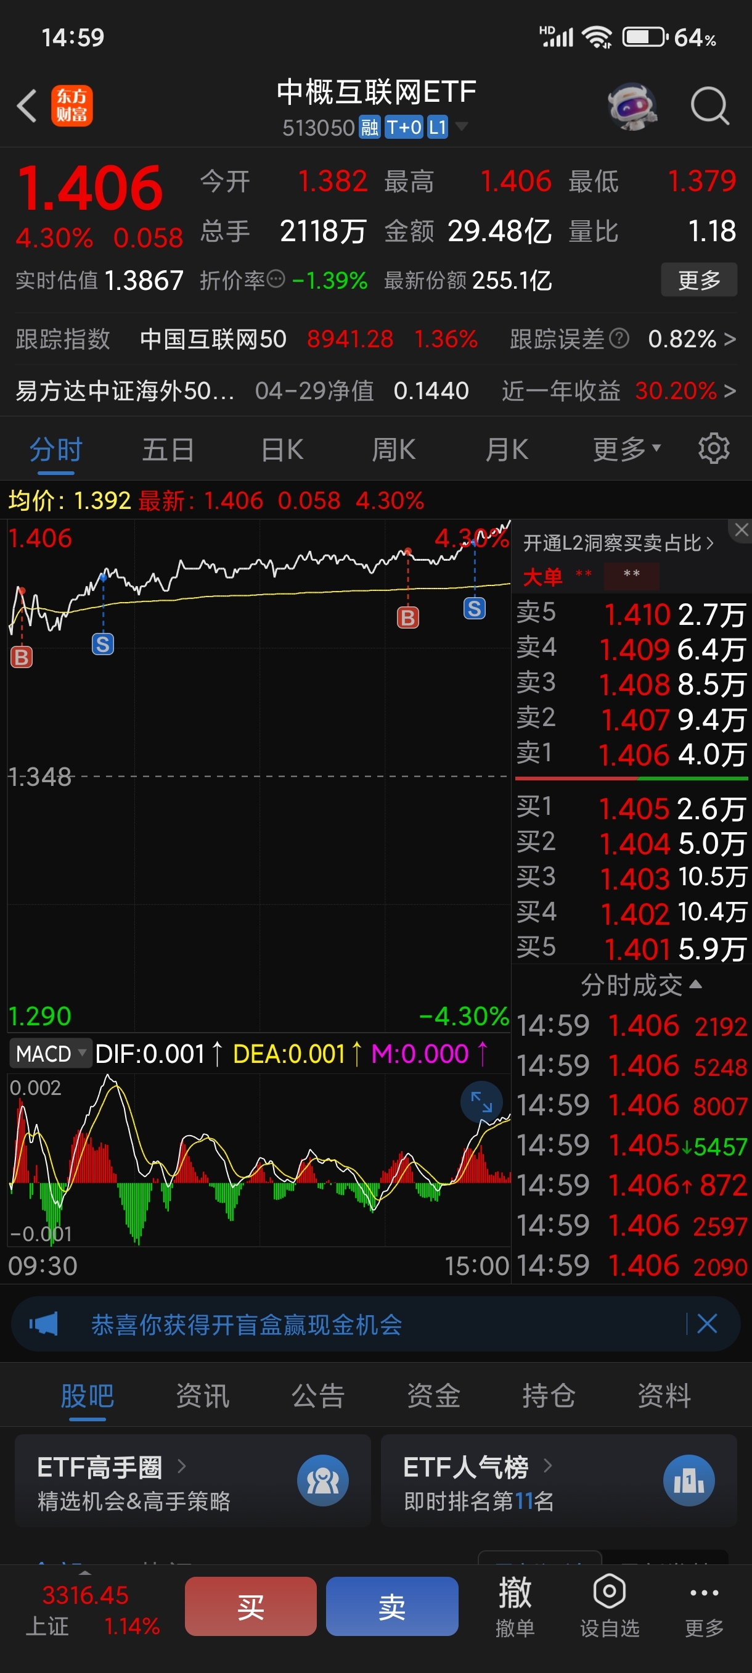This screenshot has width=752, height=1673.
Task: Open 开通L2洞察买卖占比 link
Action: (618, 542)
